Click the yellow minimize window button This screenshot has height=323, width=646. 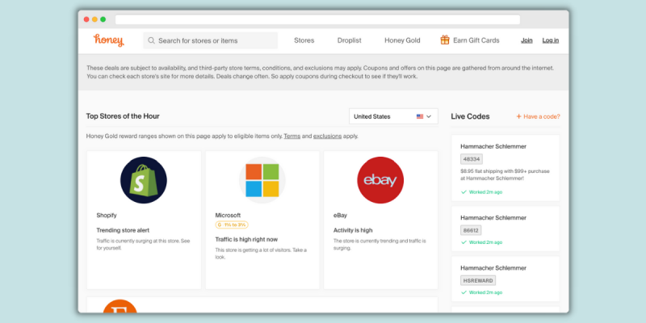[94, 19]
